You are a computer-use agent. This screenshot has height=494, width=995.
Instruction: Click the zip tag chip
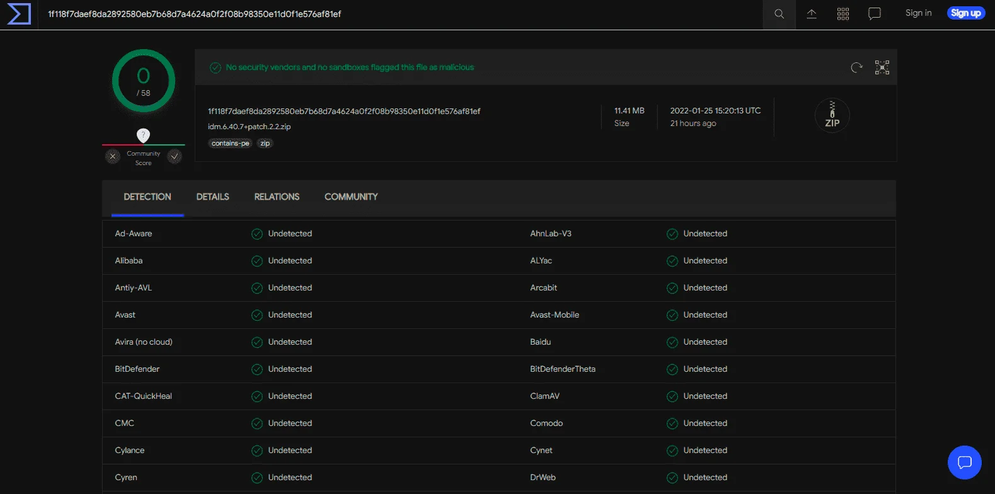[265, 144]
